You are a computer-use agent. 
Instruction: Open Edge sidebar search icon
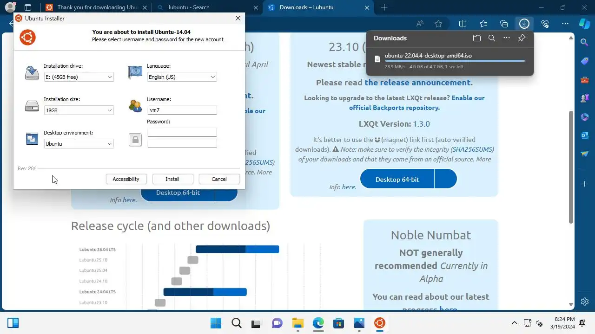click(584, 42)
